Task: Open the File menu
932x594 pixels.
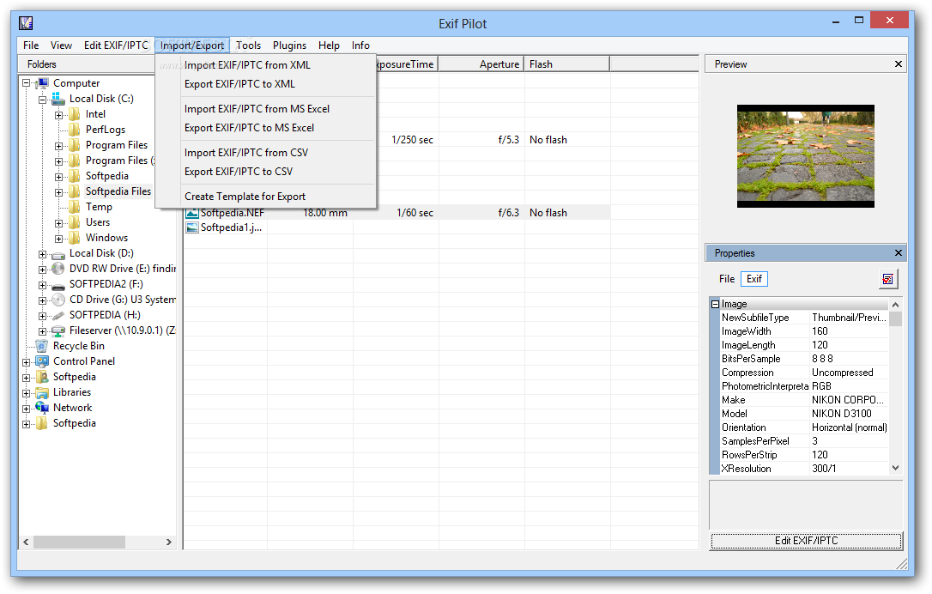Action: point(31,45)
